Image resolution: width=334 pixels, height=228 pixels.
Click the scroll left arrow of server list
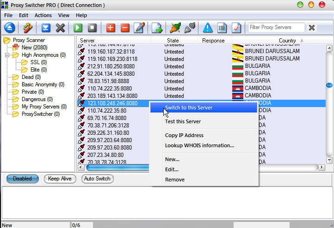click(x=81, y=168)
